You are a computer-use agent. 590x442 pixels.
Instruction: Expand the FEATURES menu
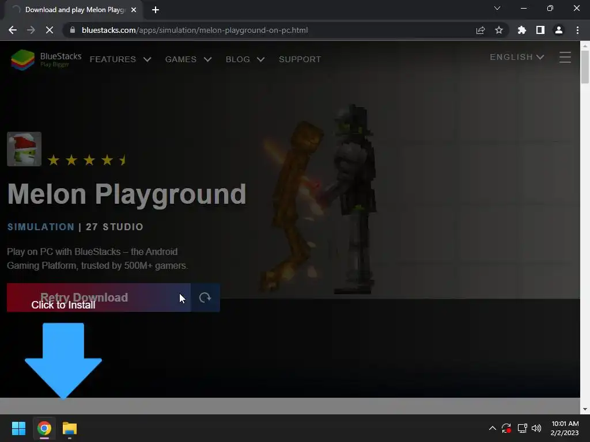pos(120,59)
